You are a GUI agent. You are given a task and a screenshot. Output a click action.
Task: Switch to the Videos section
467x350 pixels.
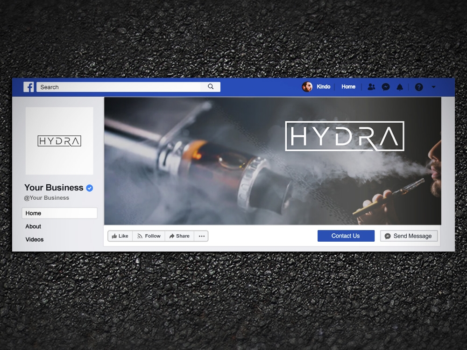pyautogui.click(x=35, y=239)
